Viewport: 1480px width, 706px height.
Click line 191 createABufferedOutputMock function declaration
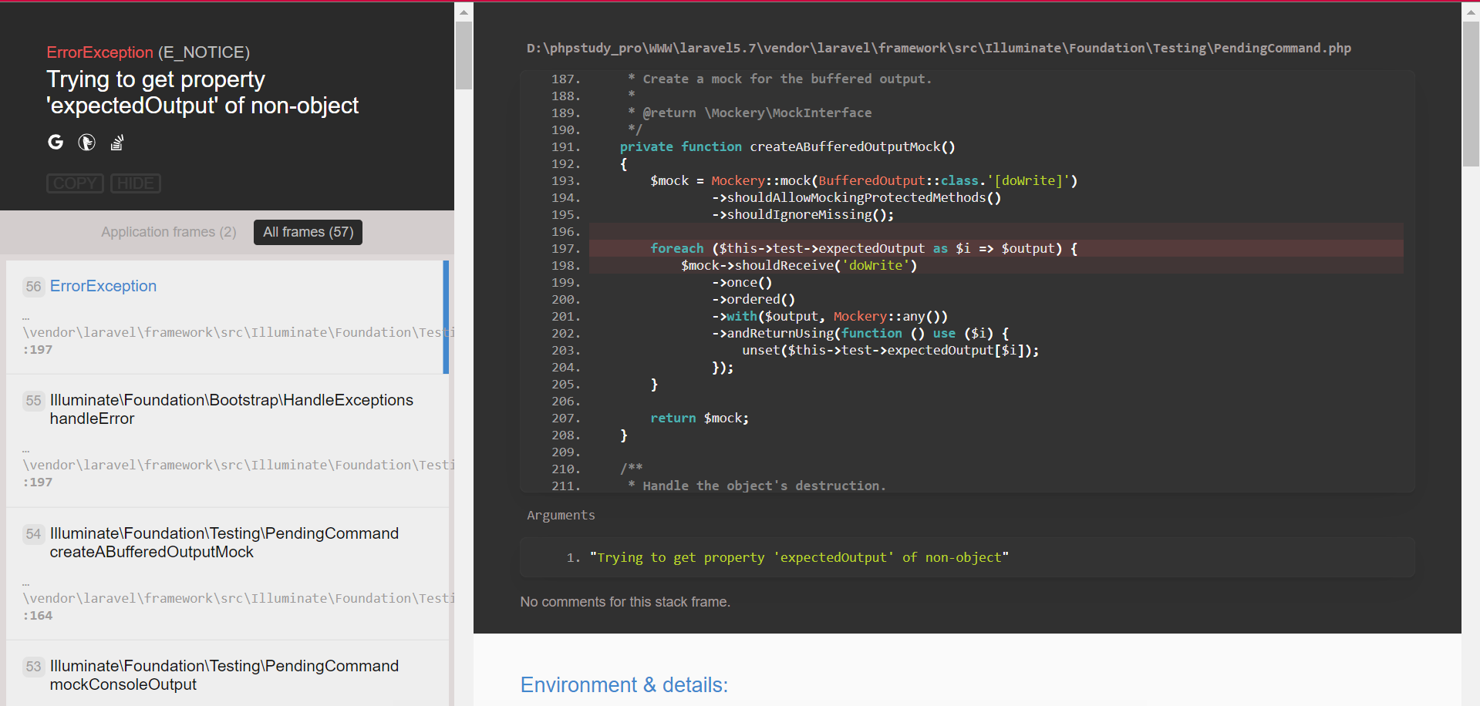(x=787, y=146)
